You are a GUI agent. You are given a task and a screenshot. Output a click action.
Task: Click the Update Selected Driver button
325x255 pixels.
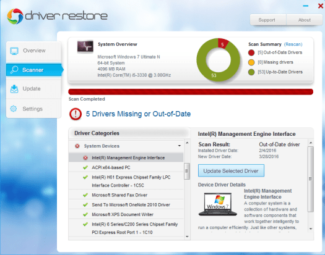(x=231, y=171)
